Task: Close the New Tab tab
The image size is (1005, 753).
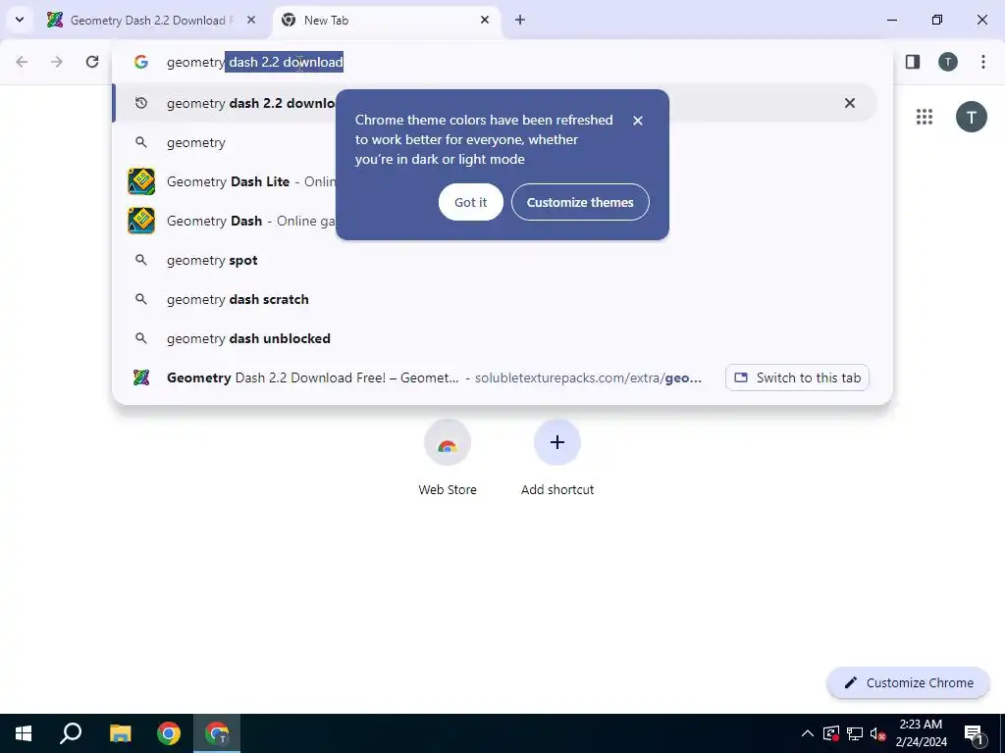Action: (x=485, y=20)
